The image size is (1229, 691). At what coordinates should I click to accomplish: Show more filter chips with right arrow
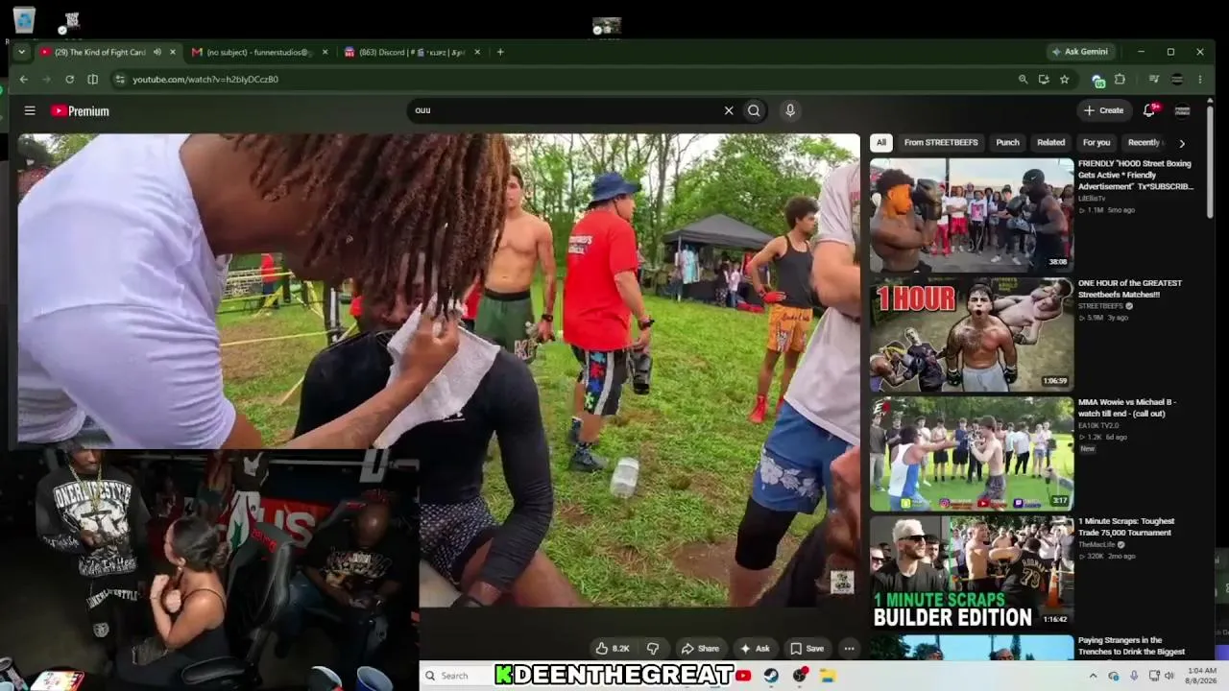pyautogui.click(x=1182, y=143)
